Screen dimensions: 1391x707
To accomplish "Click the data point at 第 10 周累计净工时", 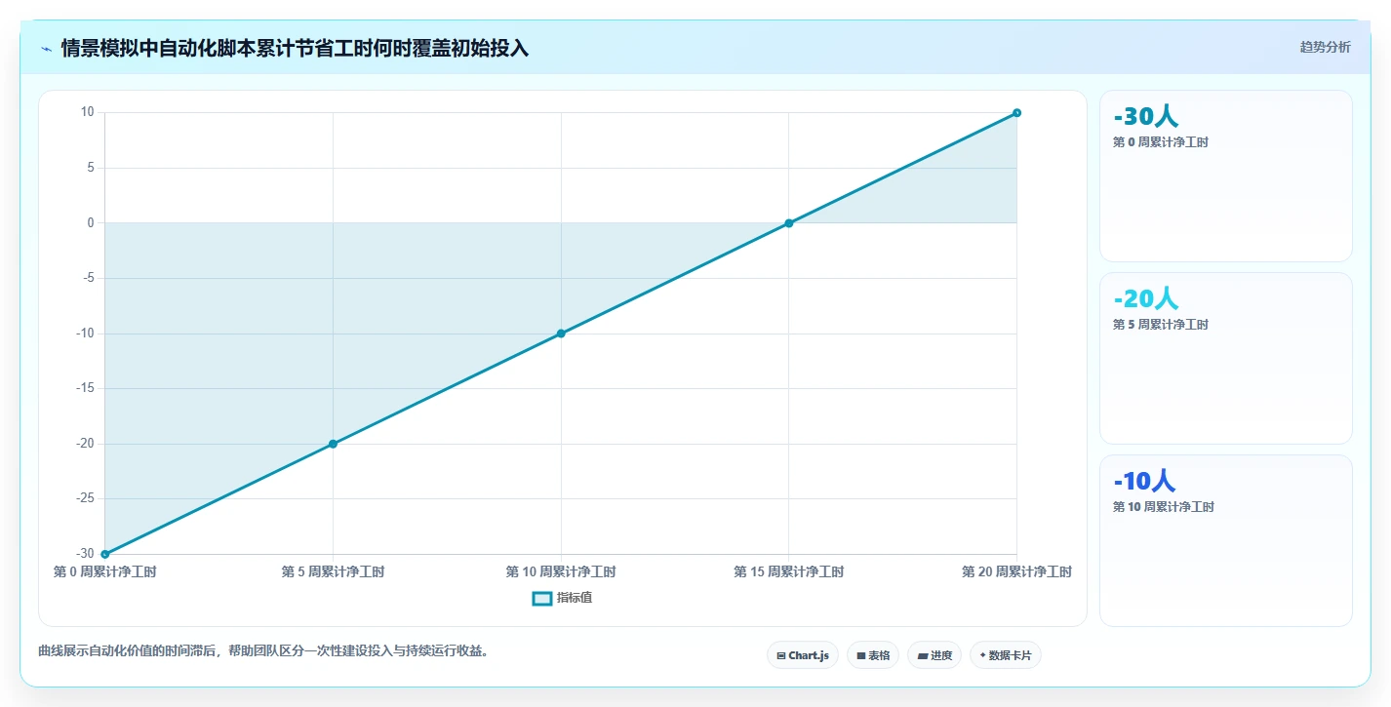I will point(561,334).
